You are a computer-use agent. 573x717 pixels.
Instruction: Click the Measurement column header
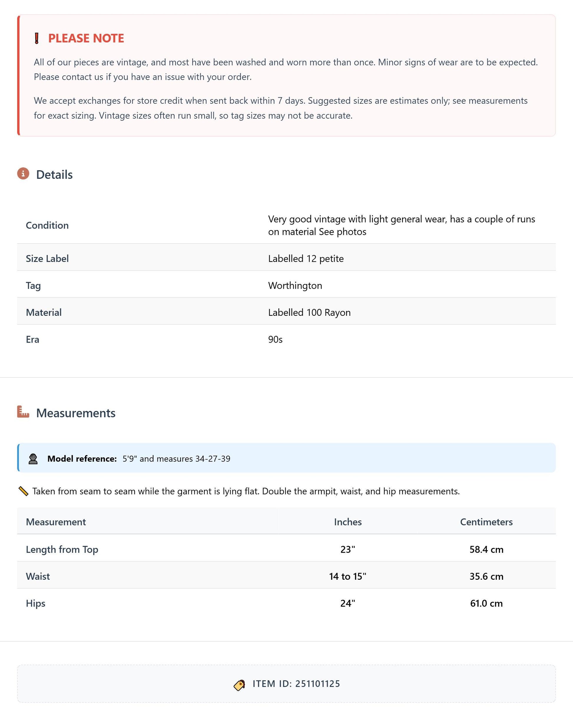click(x=56, y=522)
